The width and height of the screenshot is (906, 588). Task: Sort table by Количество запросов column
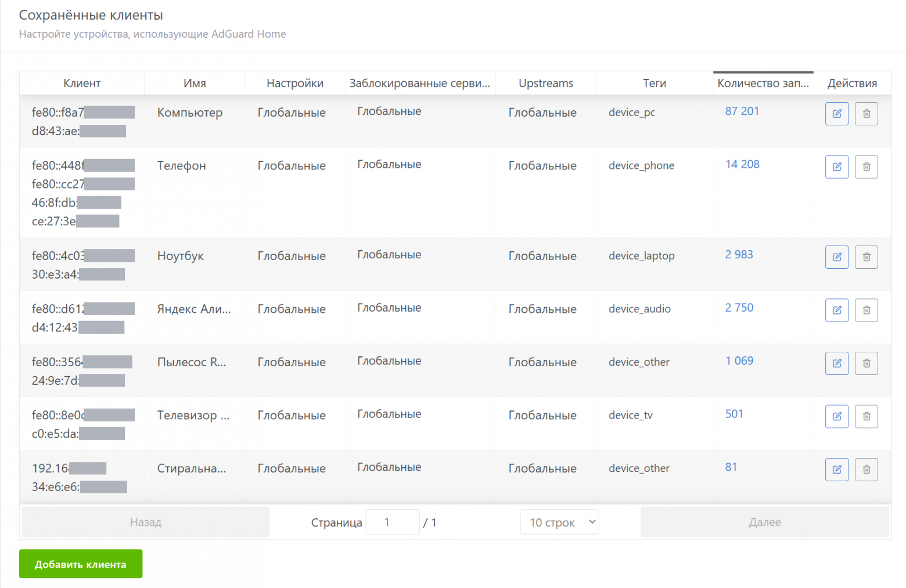point(763,83)
